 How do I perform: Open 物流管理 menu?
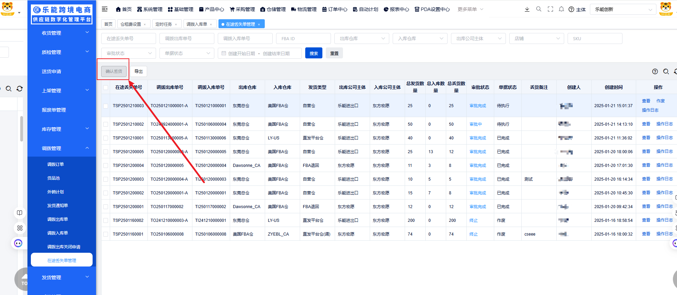tap(304, 9)
